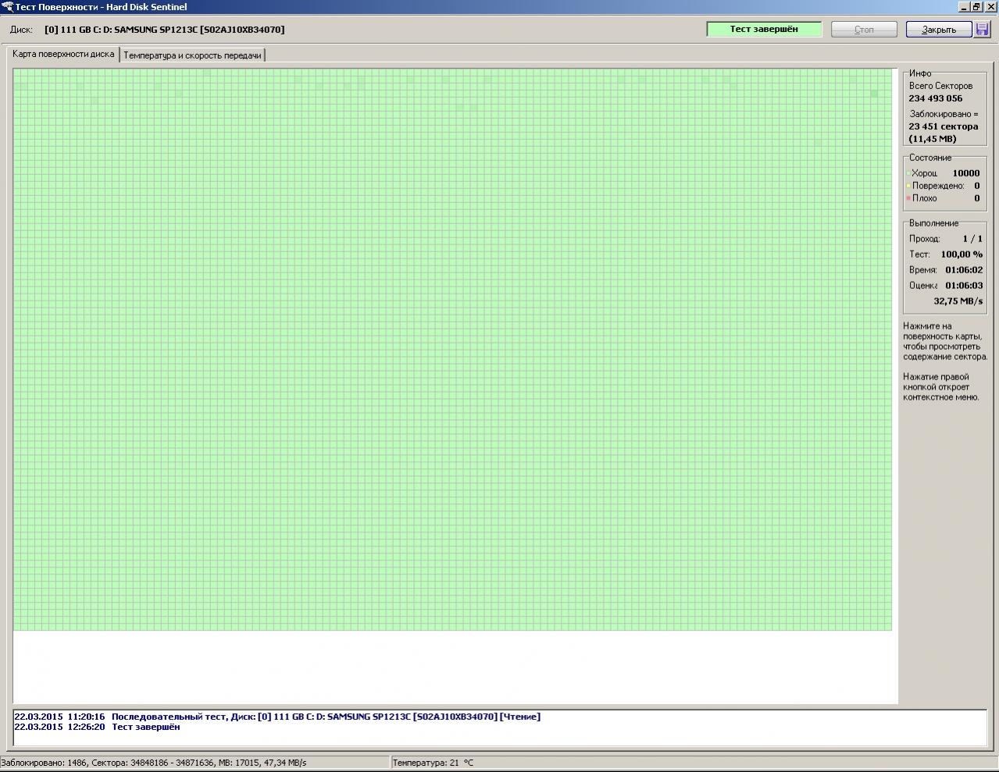Click the Время value 01:06:02
The width and height of the screenshot is (999, 772).
pyautogui.click(x=964, y=270)
